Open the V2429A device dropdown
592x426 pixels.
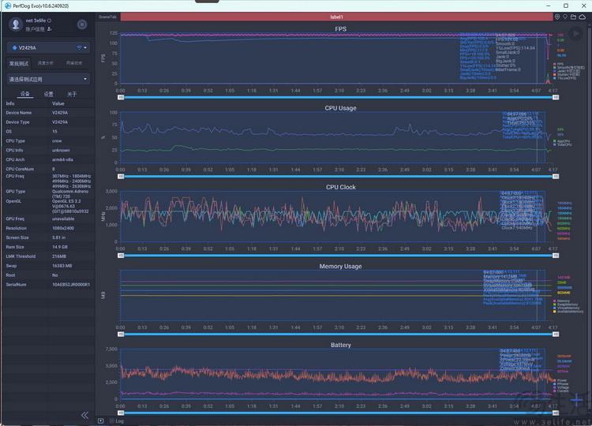[x=48, y=48]
